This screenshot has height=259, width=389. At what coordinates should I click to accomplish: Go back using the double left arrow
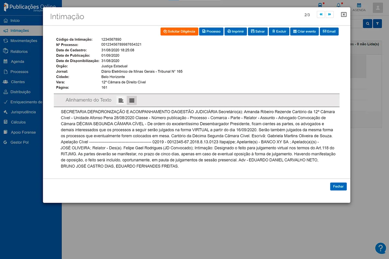pos(321,14)
